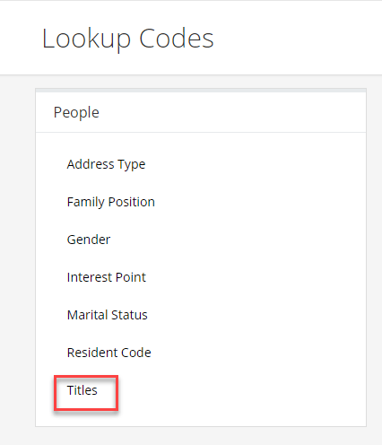The height and width of the screenshot is (445, 382).
Task: Click the word Resident in Resident Code
Action: click(92, 353)
